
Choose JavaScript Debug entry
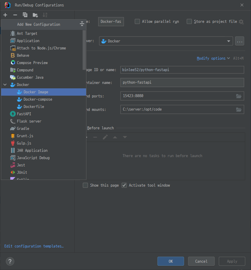(44, 158)
